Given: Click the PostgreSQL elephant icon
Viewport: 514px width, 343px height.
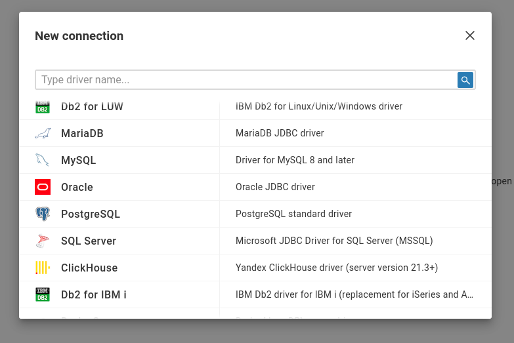Looking at the screenshot, I should (43, 214).
